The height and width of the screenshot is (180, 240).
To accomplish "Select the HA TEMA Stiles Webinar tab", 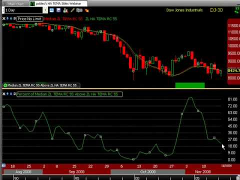I will [x=58, y=3].
